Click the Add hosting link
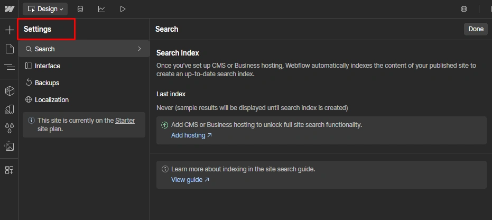 pyautogui.click(x=191, y=135)
